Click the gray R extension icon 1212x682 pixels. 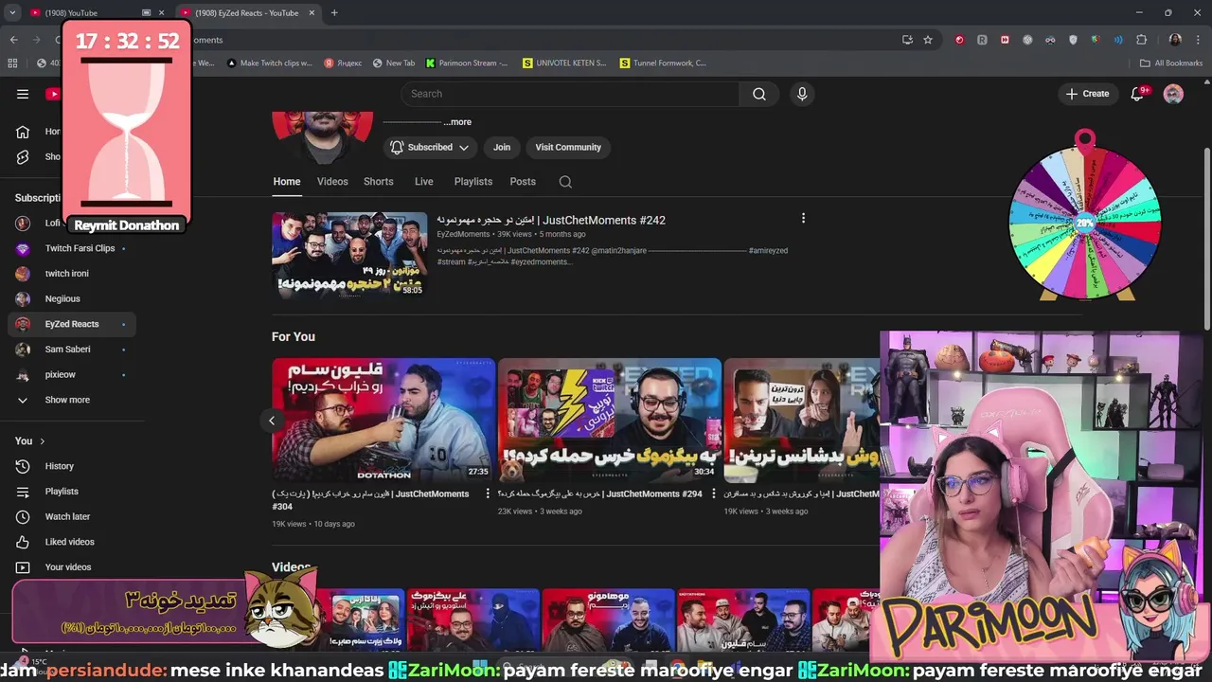[x=982, y=40]
